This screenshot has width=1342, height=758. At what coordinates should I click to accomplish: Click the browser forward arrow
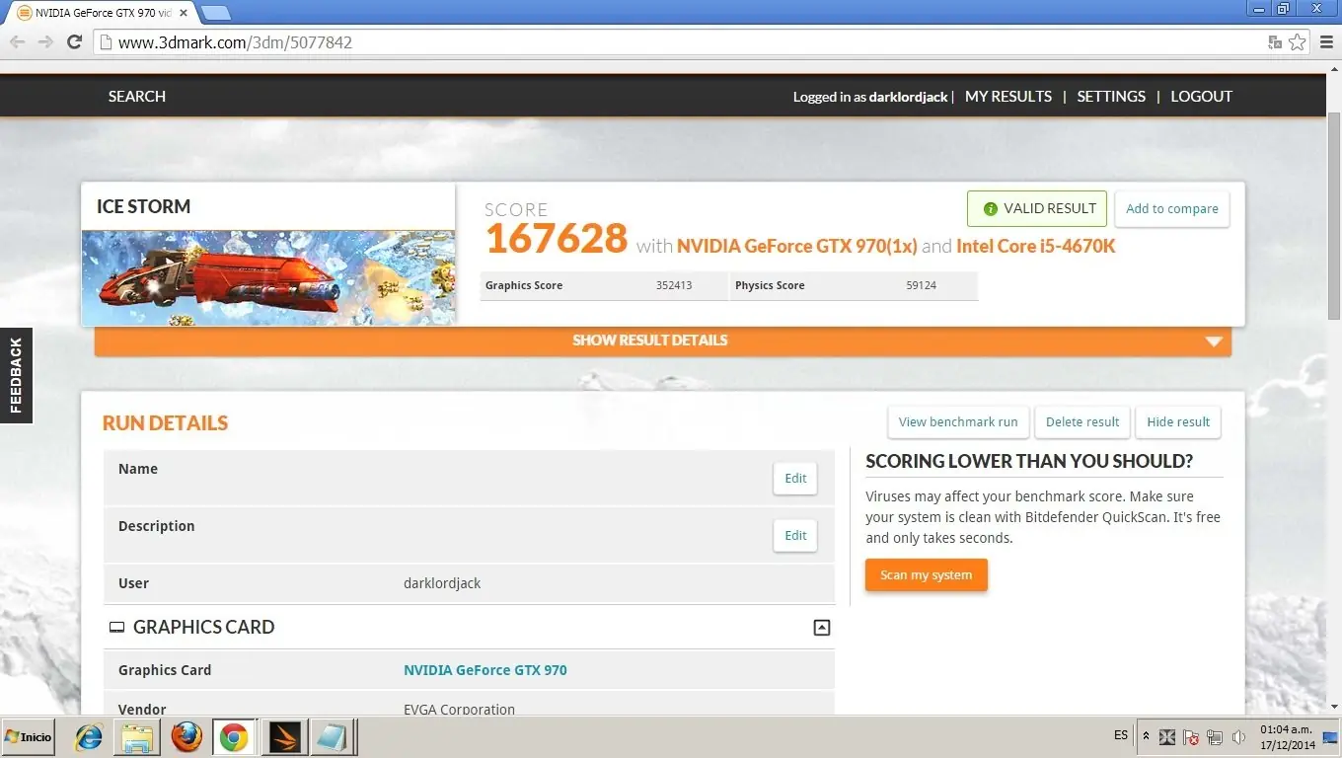pos(45,41)
